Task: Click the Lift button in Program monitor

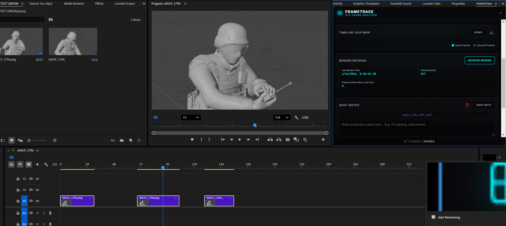Action: (270, 140)
